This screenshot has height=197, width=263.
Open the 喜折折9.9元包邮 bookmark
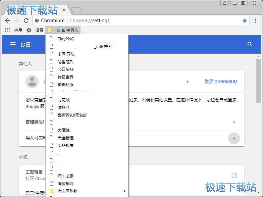pos(87,115)
